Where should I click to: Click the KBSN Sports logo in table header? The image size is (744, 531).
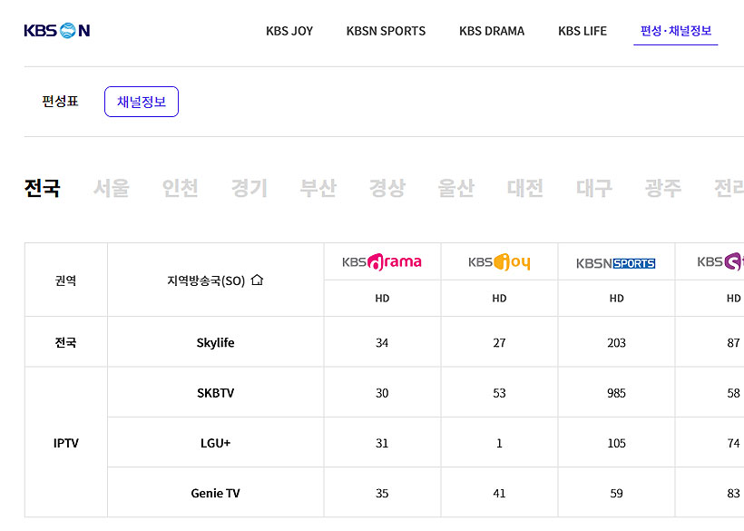coord(616,263)
